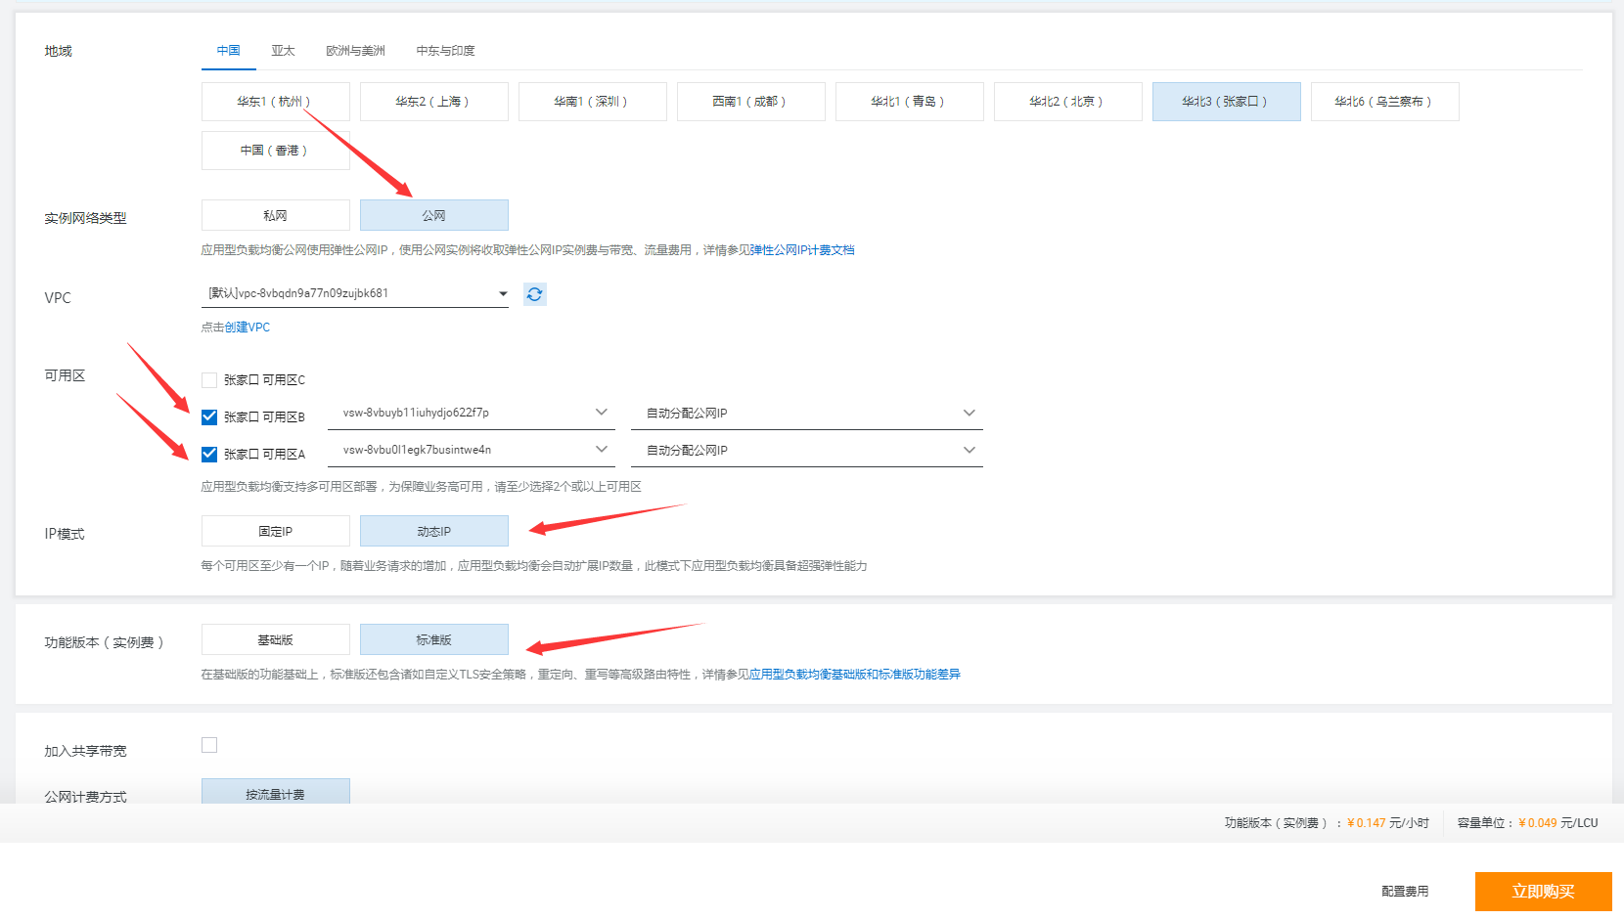This screenshot has height=919, width=1624.
Task: Open the VPC dropdown selector
Action: point(355,293)
